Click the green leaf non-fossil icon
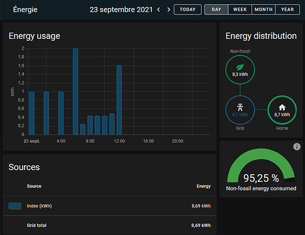This screenshot has width=305, height=235. pos(240,67)
